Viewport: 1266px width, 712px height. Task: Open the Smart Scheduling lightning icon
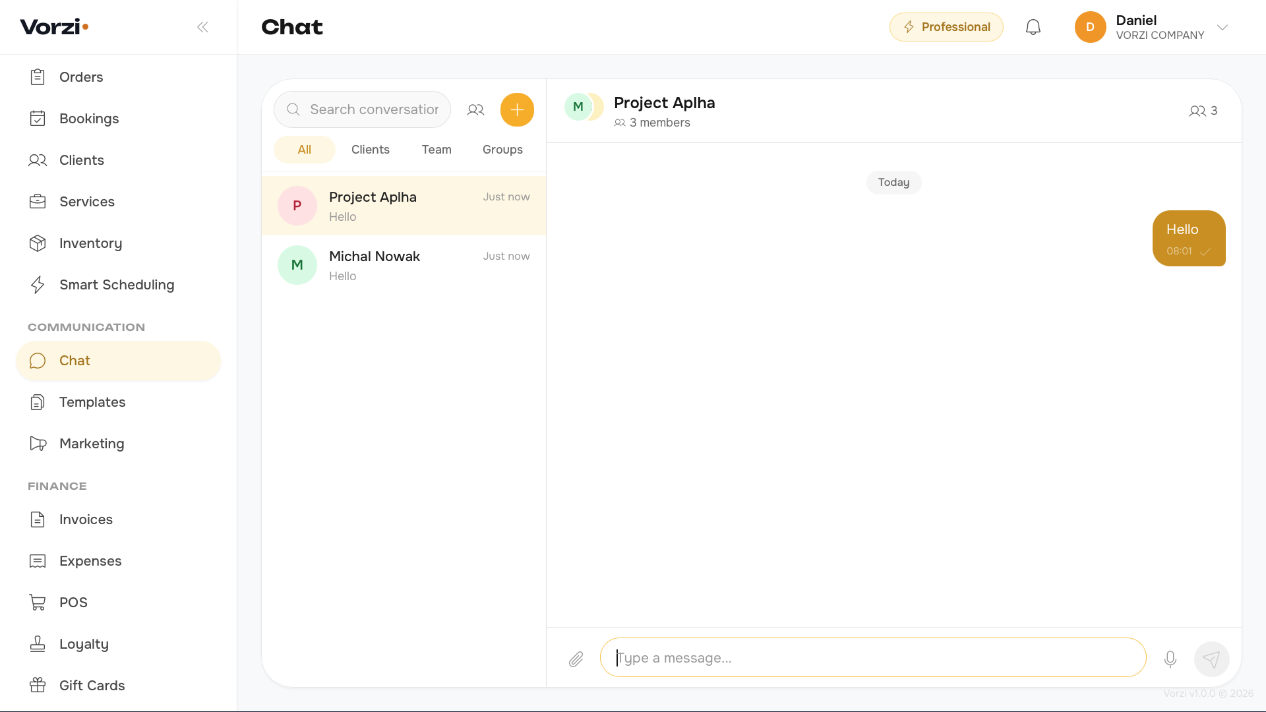38,285
